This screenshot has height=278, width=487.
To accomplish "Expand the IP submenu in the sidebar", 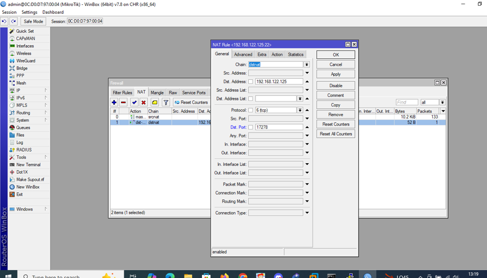I will (46, 90).
